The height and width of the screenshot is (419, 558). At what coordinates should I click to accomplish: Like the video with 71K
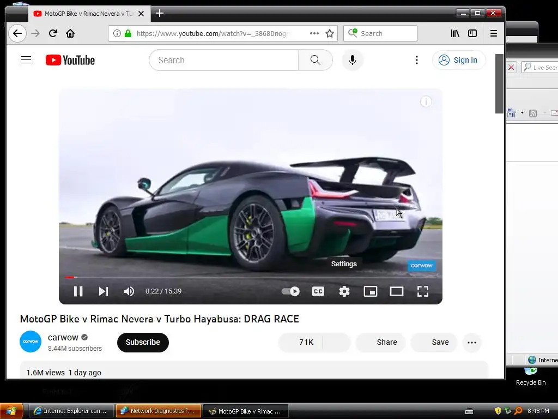pos(301,342)
